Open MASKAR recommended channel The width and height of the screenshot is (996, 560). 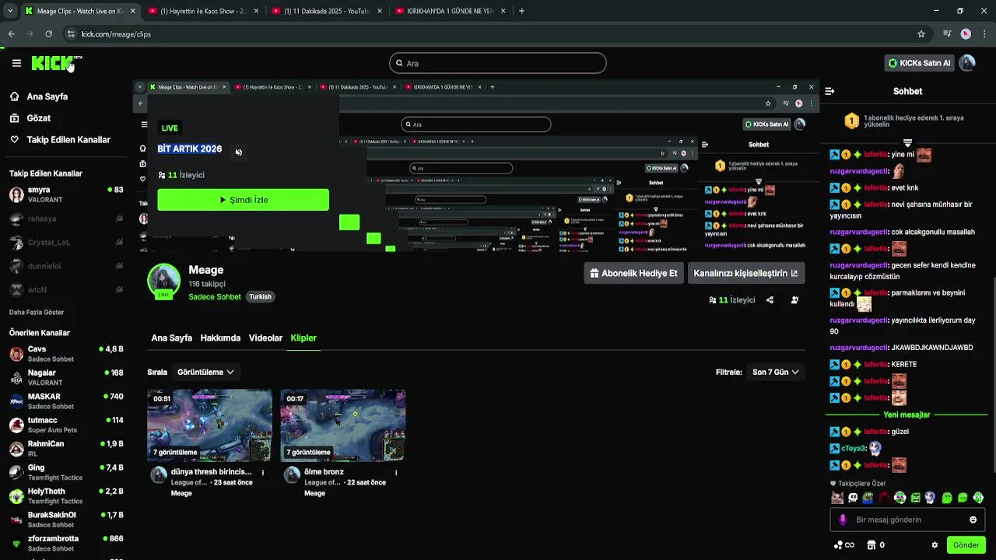pyautogui.click(x=66, y=401)
